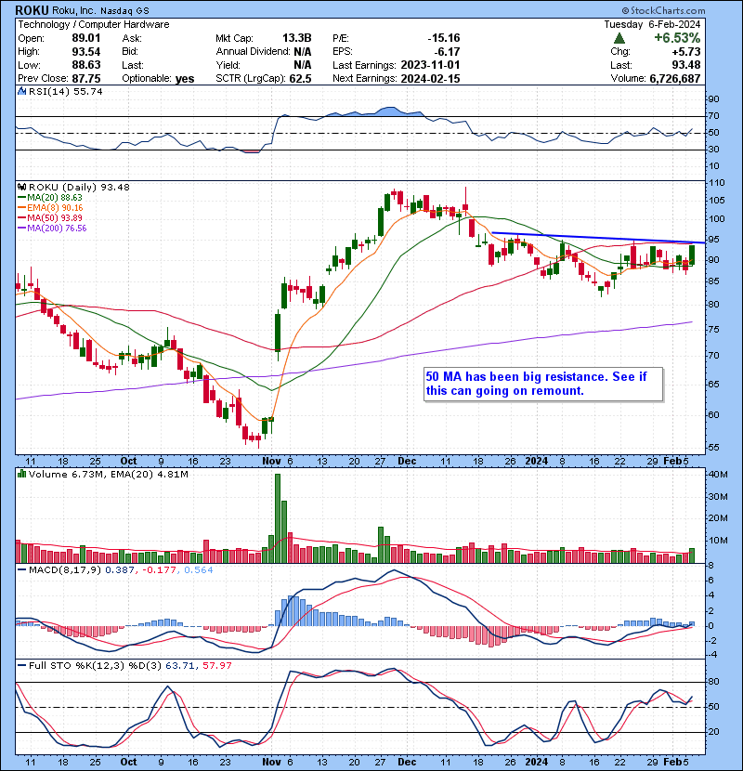The width and height of the screenshot is (743, 771).
Task: Click the MACD histogram value 0.564
Action: click(x=199, y=570)
